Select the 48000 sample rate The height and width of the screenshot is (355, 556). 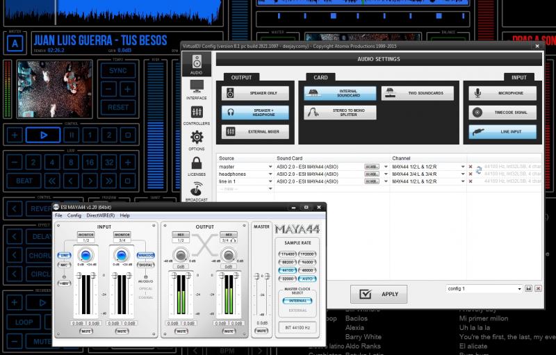click(x=306, y=270)
